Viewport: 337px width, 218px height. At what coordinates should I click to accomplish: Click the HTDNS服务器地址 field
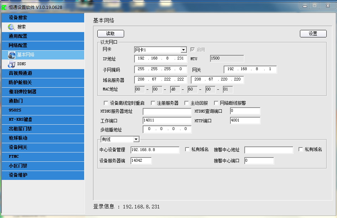pyautogui.click(x=167, y=111)
